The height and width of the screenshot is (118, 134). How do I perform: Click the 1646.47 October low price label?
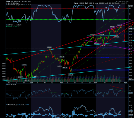point(71,75)
